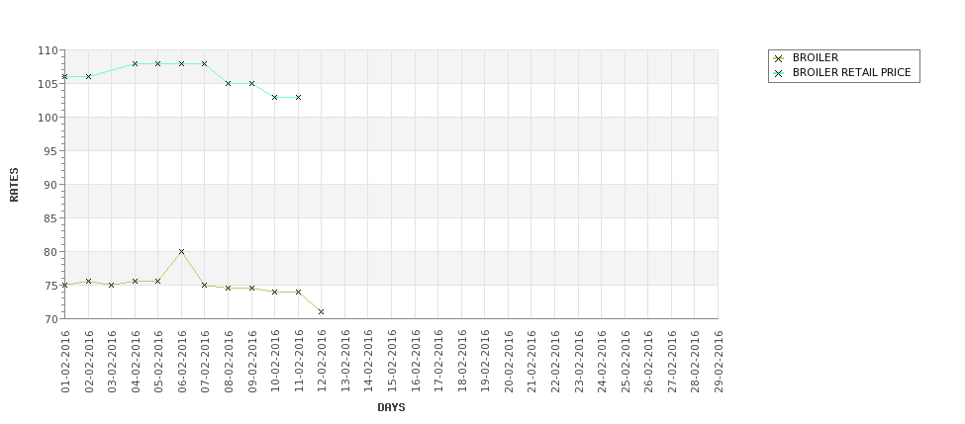Image resolution: width=965 pixels, height=424 pixels.
Task: Click the 18-02-2016 date label
Action: pyautogui.click(x=461, y=362)
